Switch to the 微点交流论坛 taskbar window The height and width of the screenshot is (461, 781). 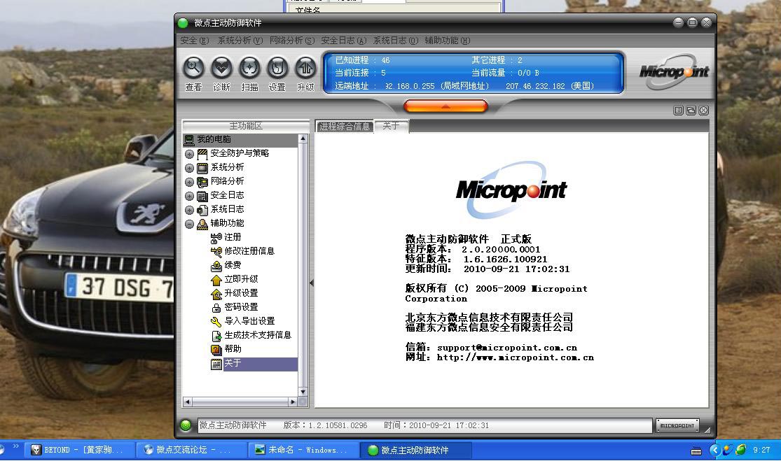point(192,450)
